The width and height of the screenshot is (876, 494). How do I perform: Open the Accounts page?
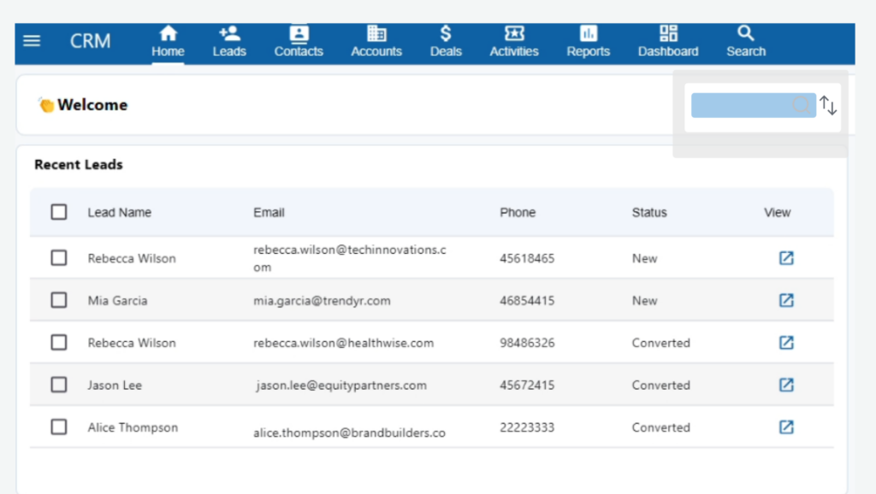click(x=376, y=42)
